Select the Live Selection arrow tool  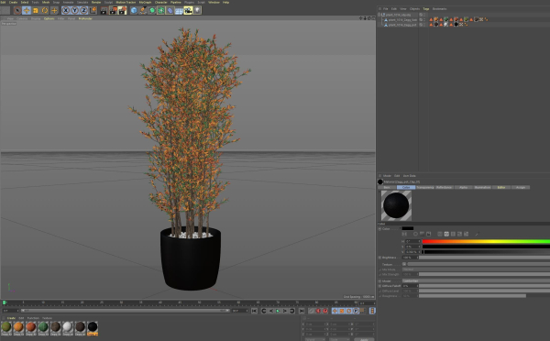pos(17,10)
